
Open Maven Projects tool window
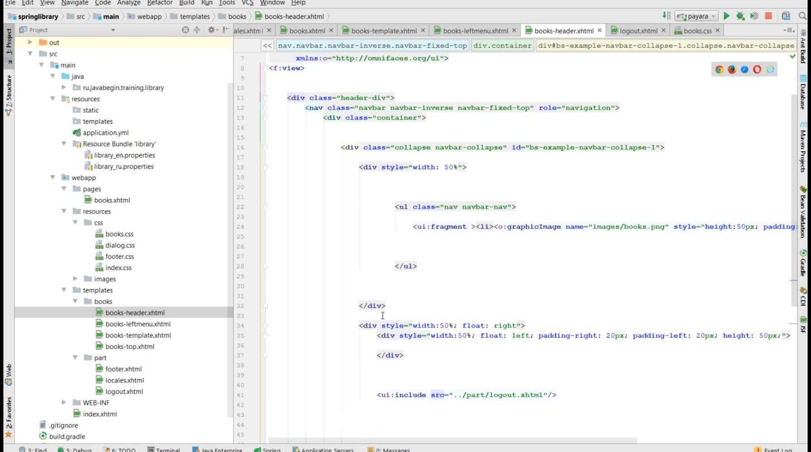(803, 147)
